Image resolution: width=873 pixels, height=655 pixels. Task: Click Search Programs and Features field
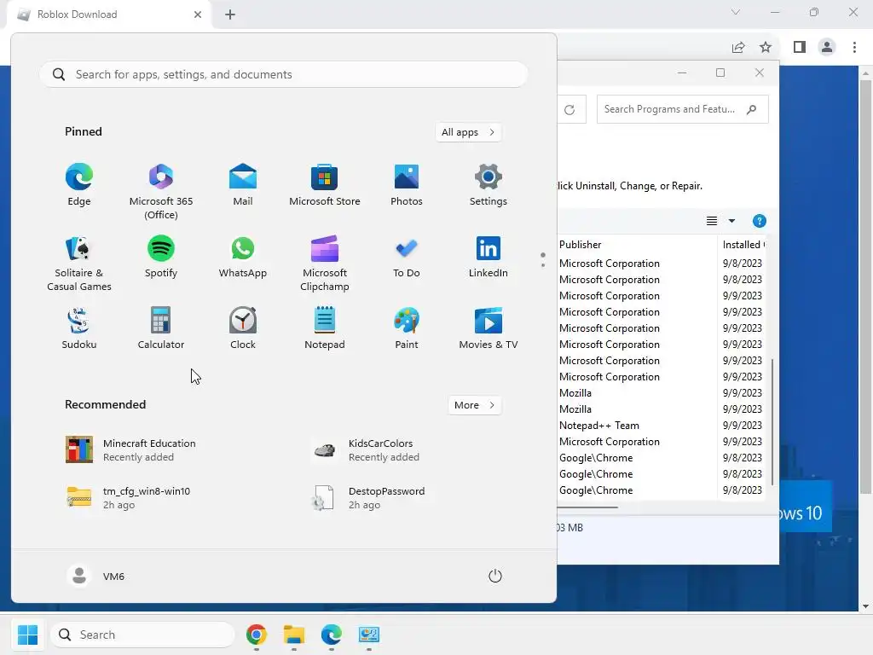tap(682, 109)
